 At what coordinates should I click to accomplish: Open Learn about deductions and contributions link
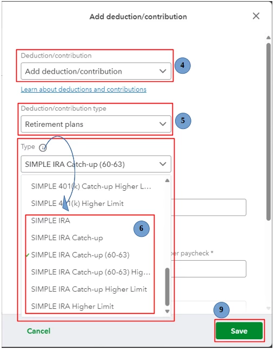pos(83,89)
